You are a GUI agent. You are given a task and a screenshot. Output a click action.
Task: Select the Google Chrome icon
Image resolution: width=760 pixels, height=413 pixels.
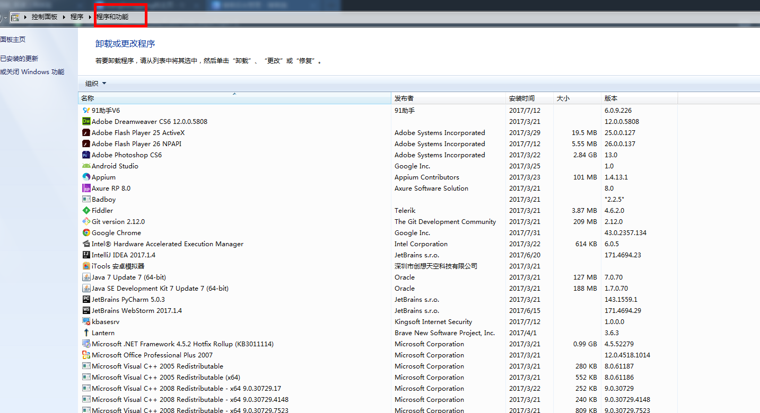pos(86,232)
